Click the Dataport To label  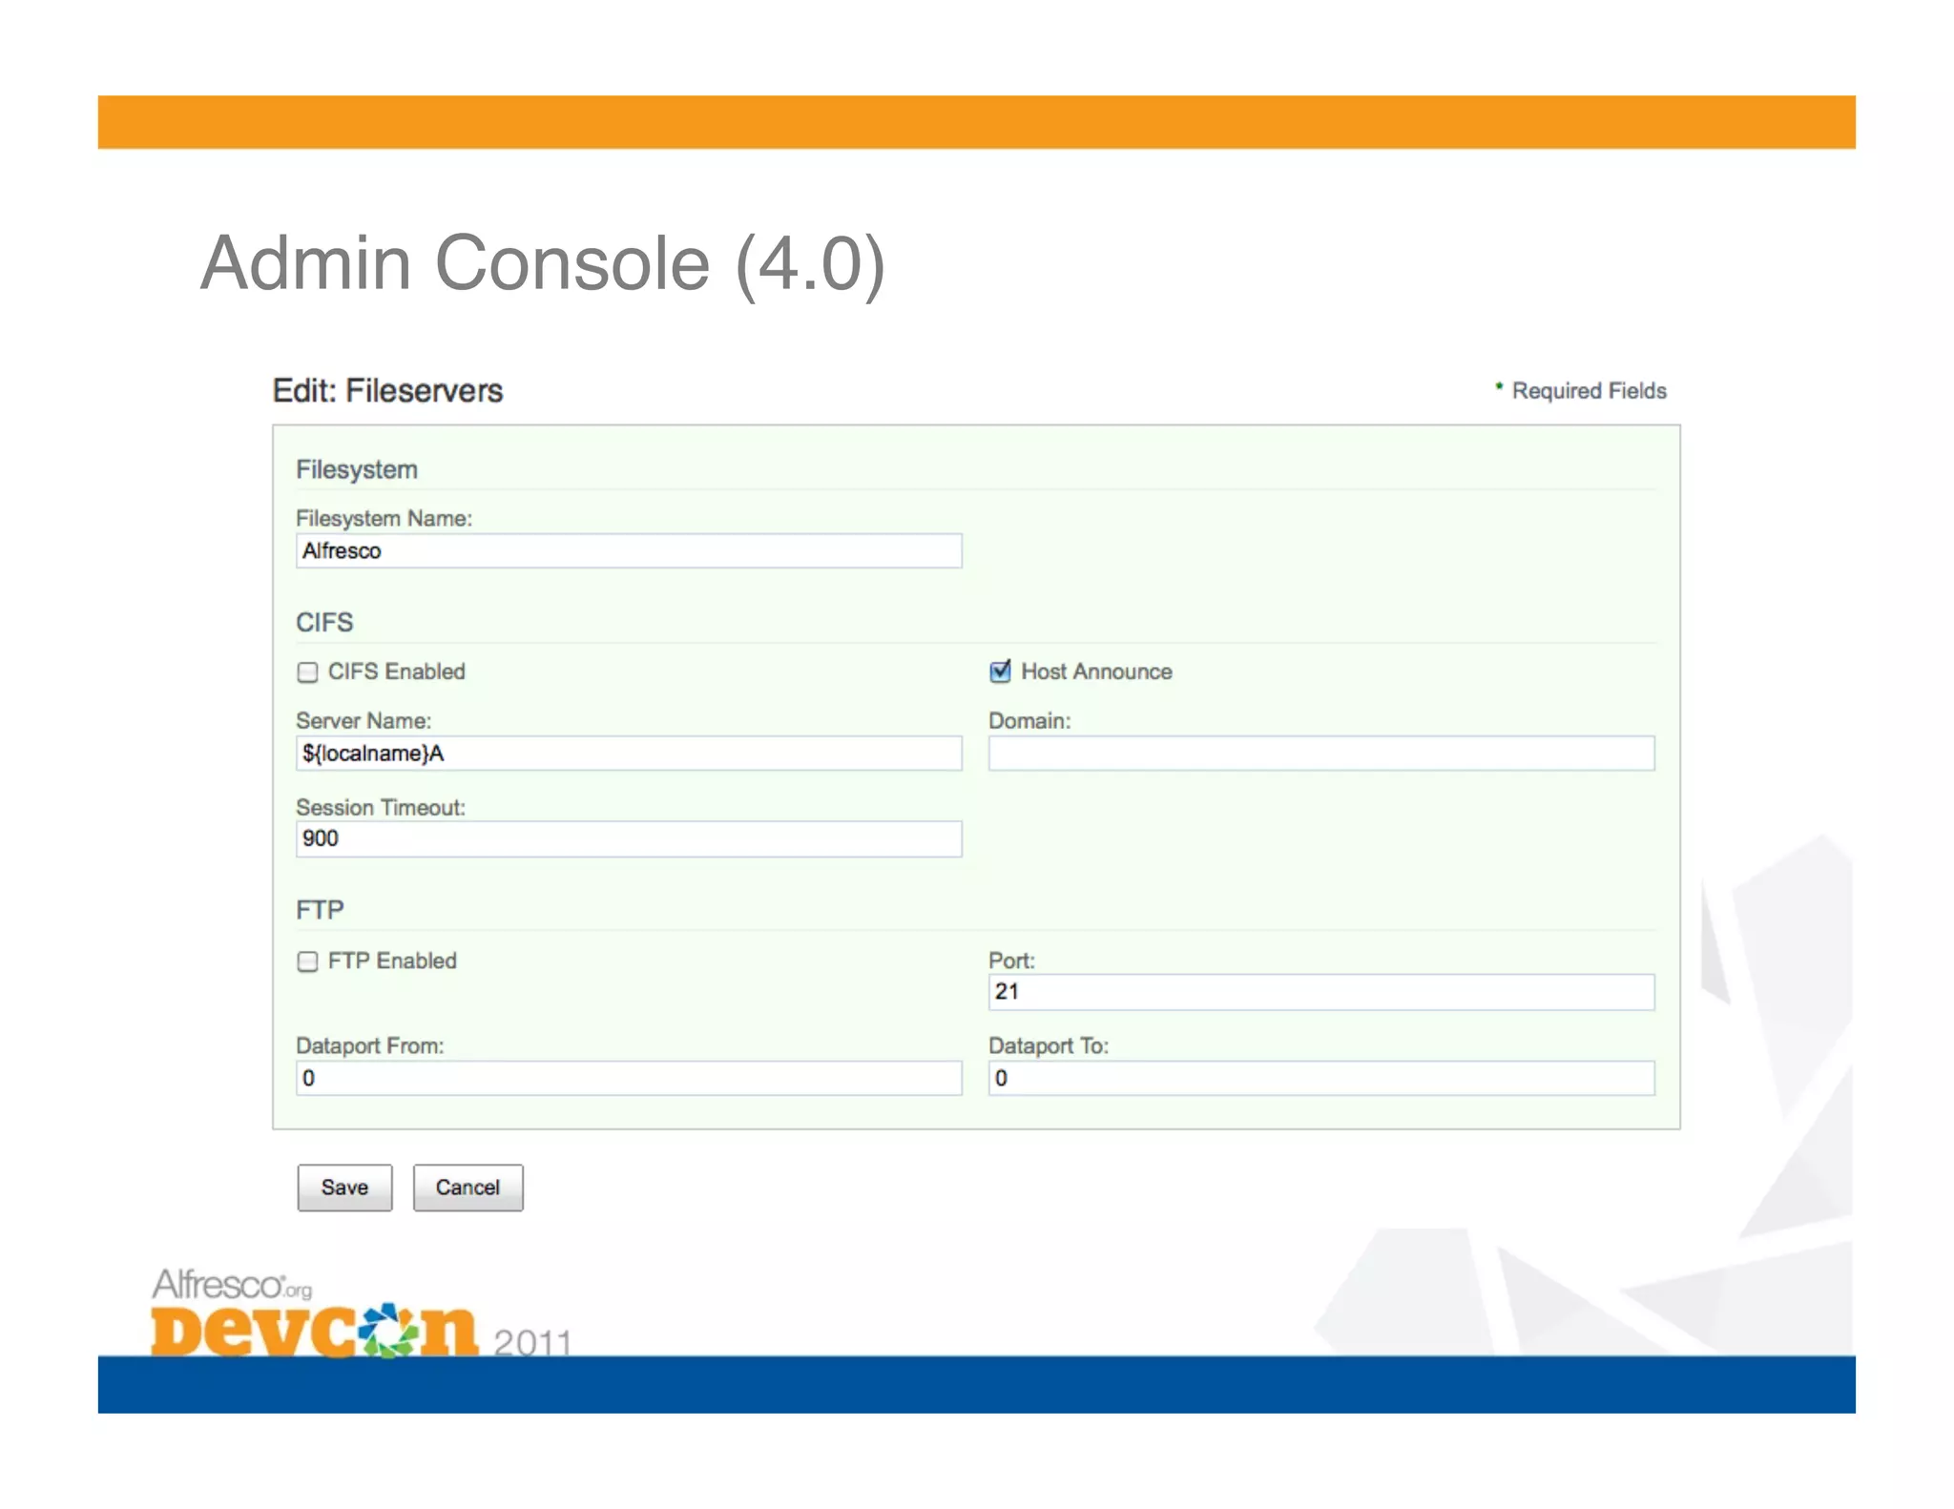(x=1049, y=1046)
